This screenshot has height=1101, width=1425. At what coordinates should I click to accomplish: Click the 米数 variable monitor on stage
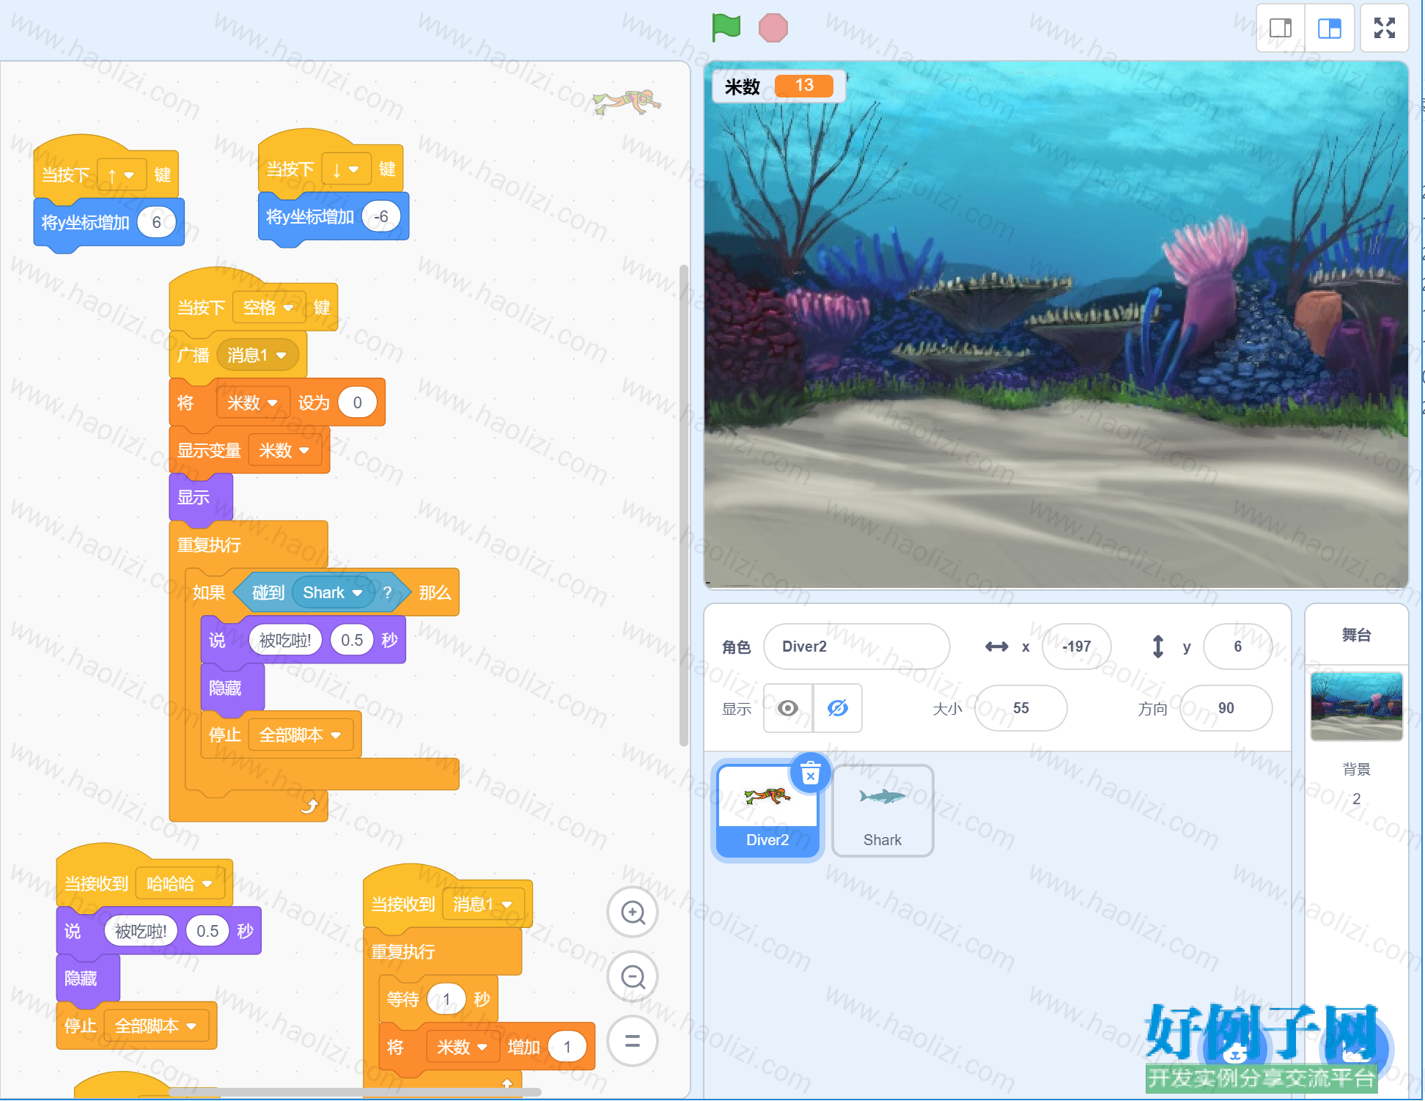(778, 86)
